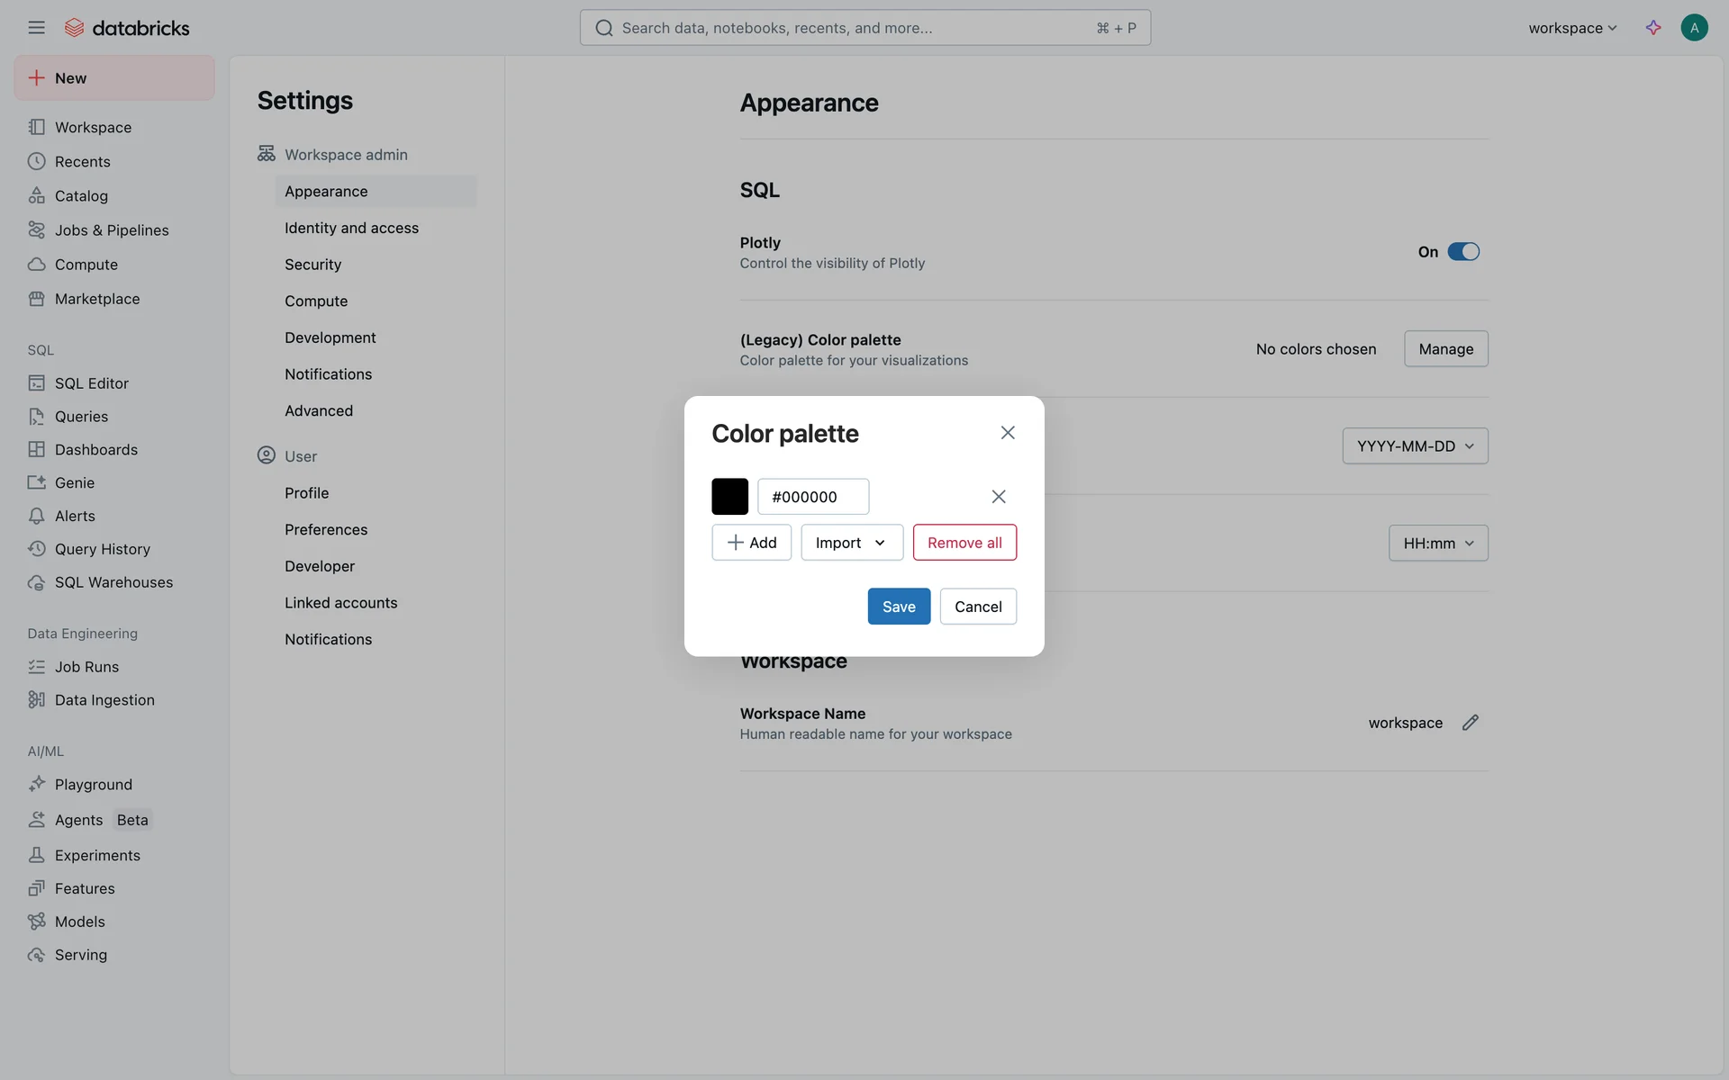Open the Databricks assistant sparkle icon
Viewport: 1729px width, 1080px height.
[x=1652, y=28]
